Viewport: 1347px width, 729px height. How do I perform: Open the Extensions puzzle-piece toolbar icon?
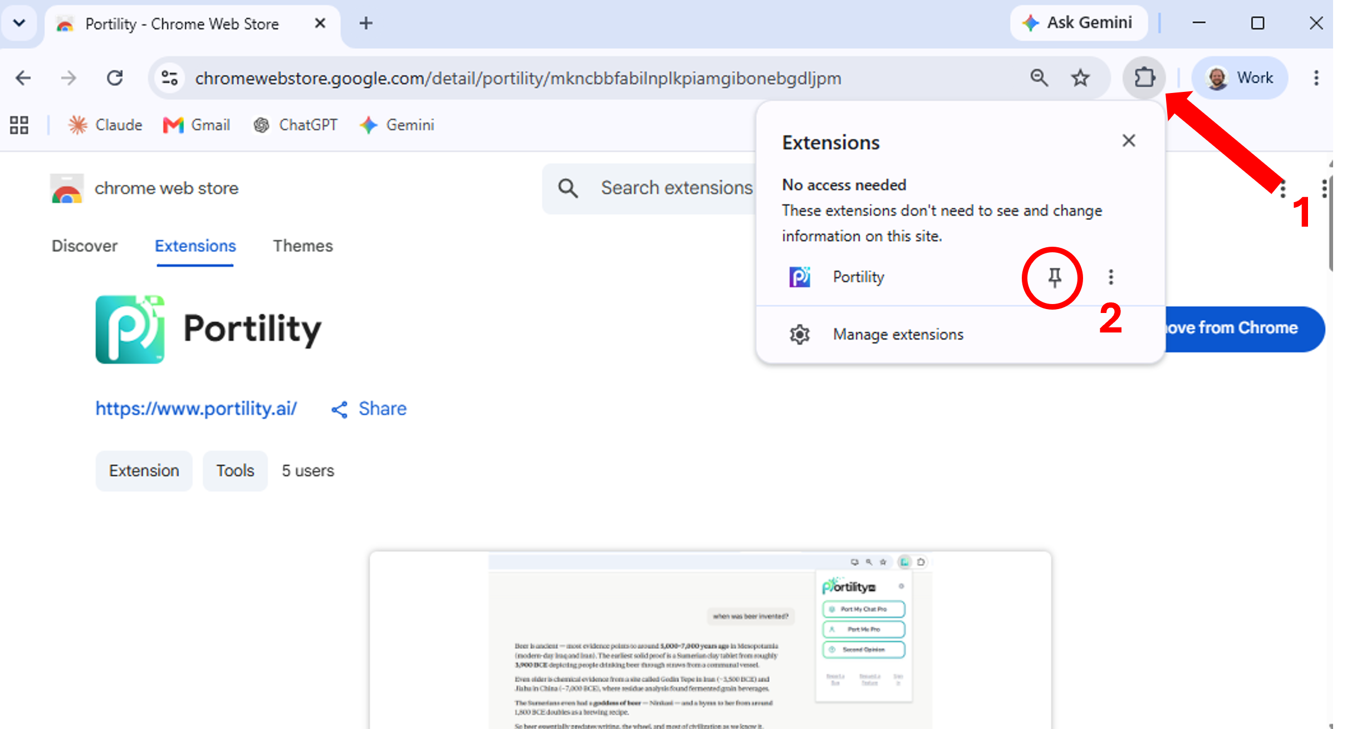pos(1144,78)
